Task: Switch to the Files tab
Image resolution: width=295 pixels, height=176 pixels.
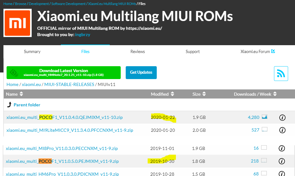Action: (x=85, y=51)
